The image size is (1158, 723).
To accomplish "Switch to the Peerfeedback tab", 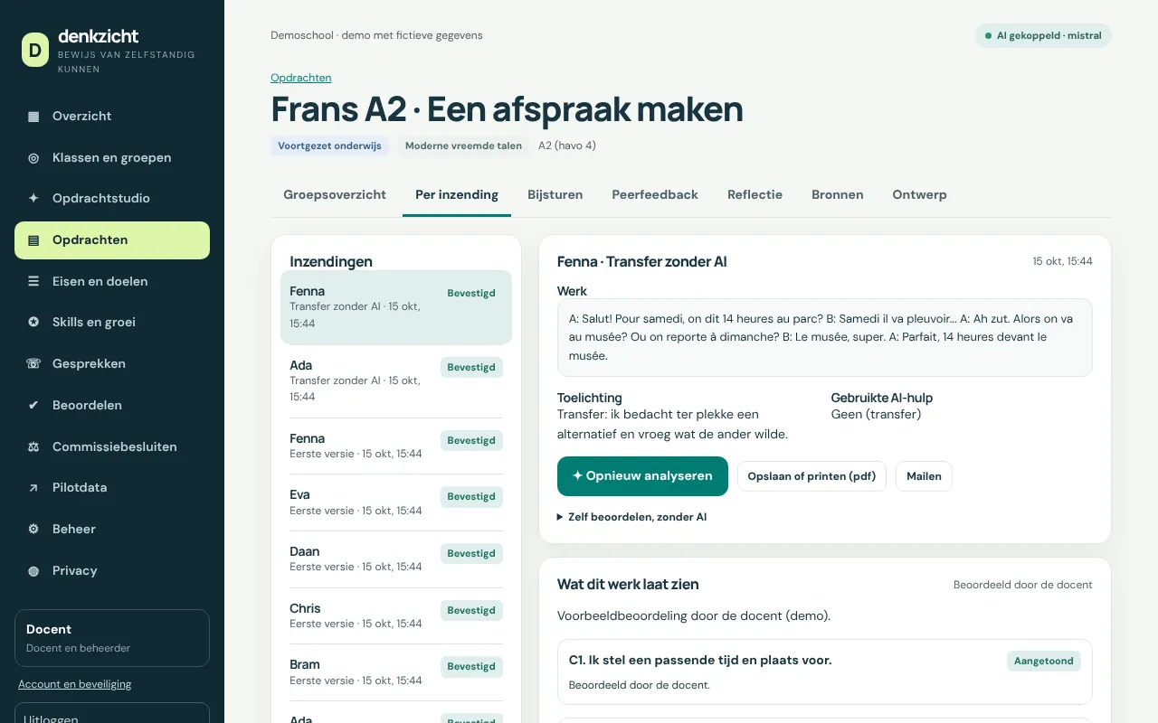I will [655, 194].
